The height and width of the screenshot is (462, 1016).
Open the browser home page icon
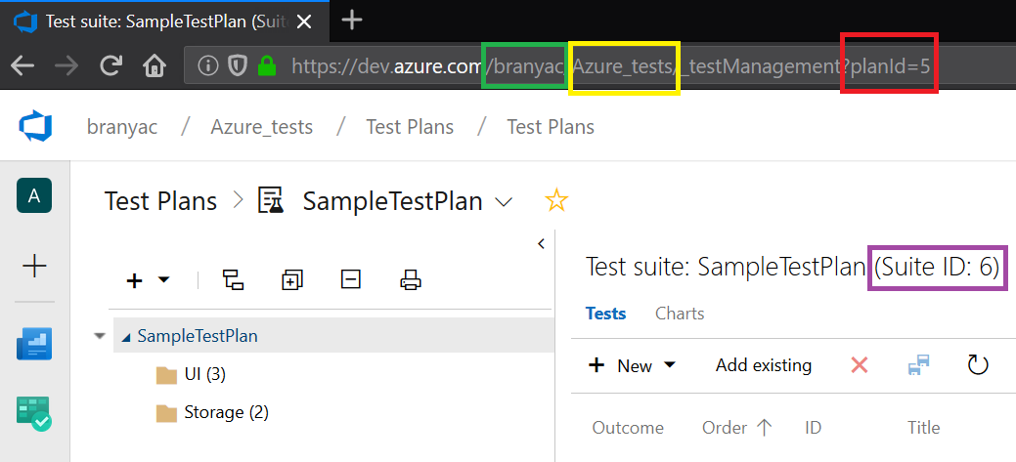pos(155,65)
